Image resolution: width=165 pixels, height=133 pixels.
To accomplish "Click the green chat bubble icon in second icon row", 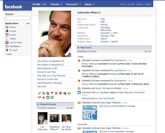I will click(52, 98).
